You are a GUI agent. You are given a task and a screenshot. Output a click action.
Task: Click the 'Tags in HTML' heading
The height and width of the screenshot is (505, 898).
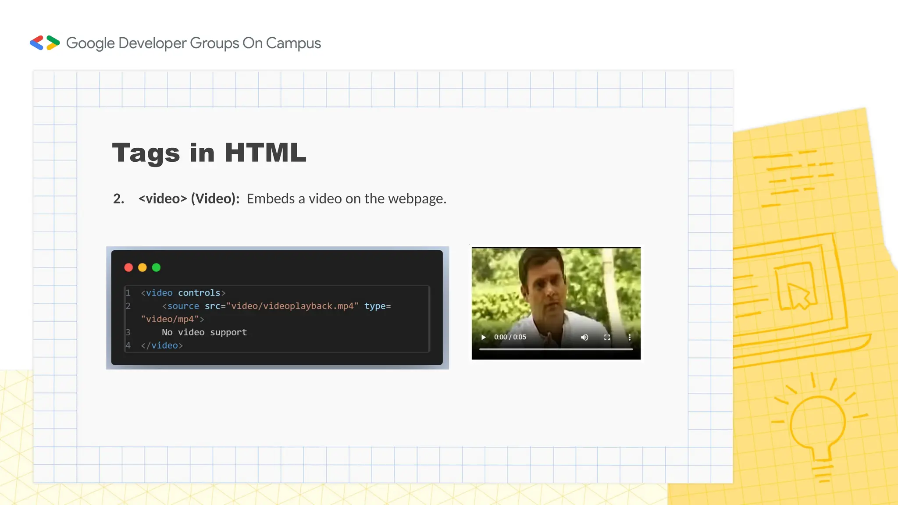click(x=209, y=153)
